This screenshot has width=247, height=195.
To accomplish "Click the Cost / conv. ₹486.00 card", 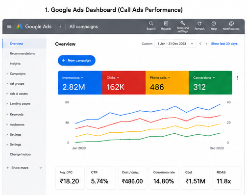I will (133, 178).
